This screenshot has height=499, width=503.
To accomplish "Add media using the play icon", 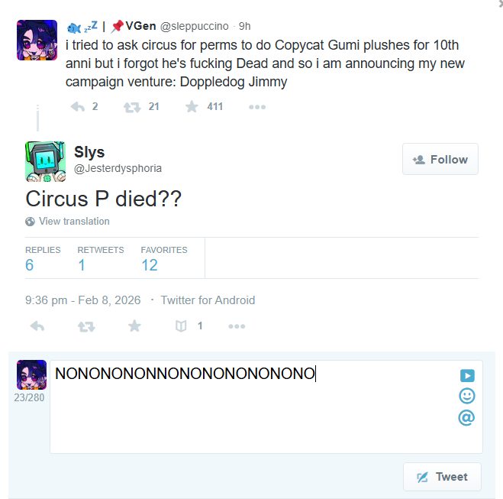I will pos(467,375).
